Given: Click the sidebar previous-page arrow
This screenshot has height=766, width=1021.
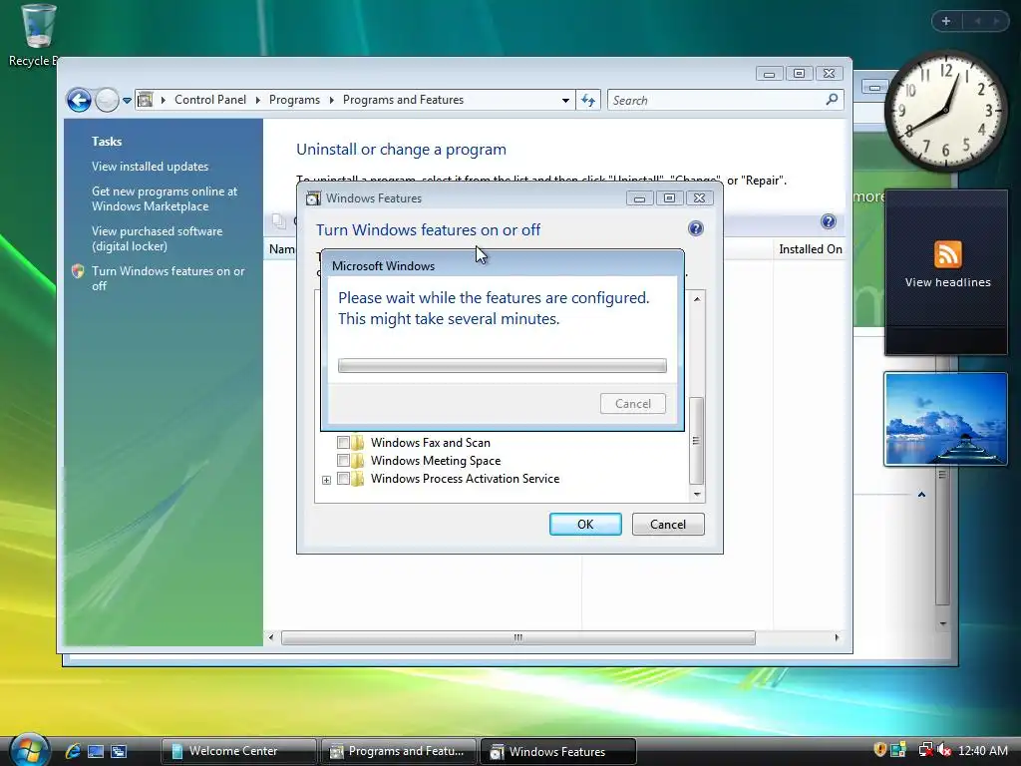Looking at the screenshot, I should (977, 21).
